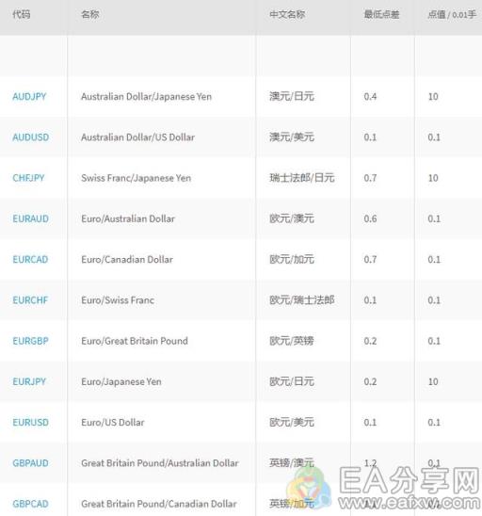Open the GBPCAD symbol link
This screenshot has width=482, height=516.
click(x=31, y=504)
